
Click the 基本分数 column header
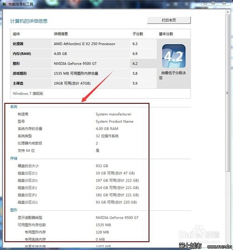click(x=166, y=34)
